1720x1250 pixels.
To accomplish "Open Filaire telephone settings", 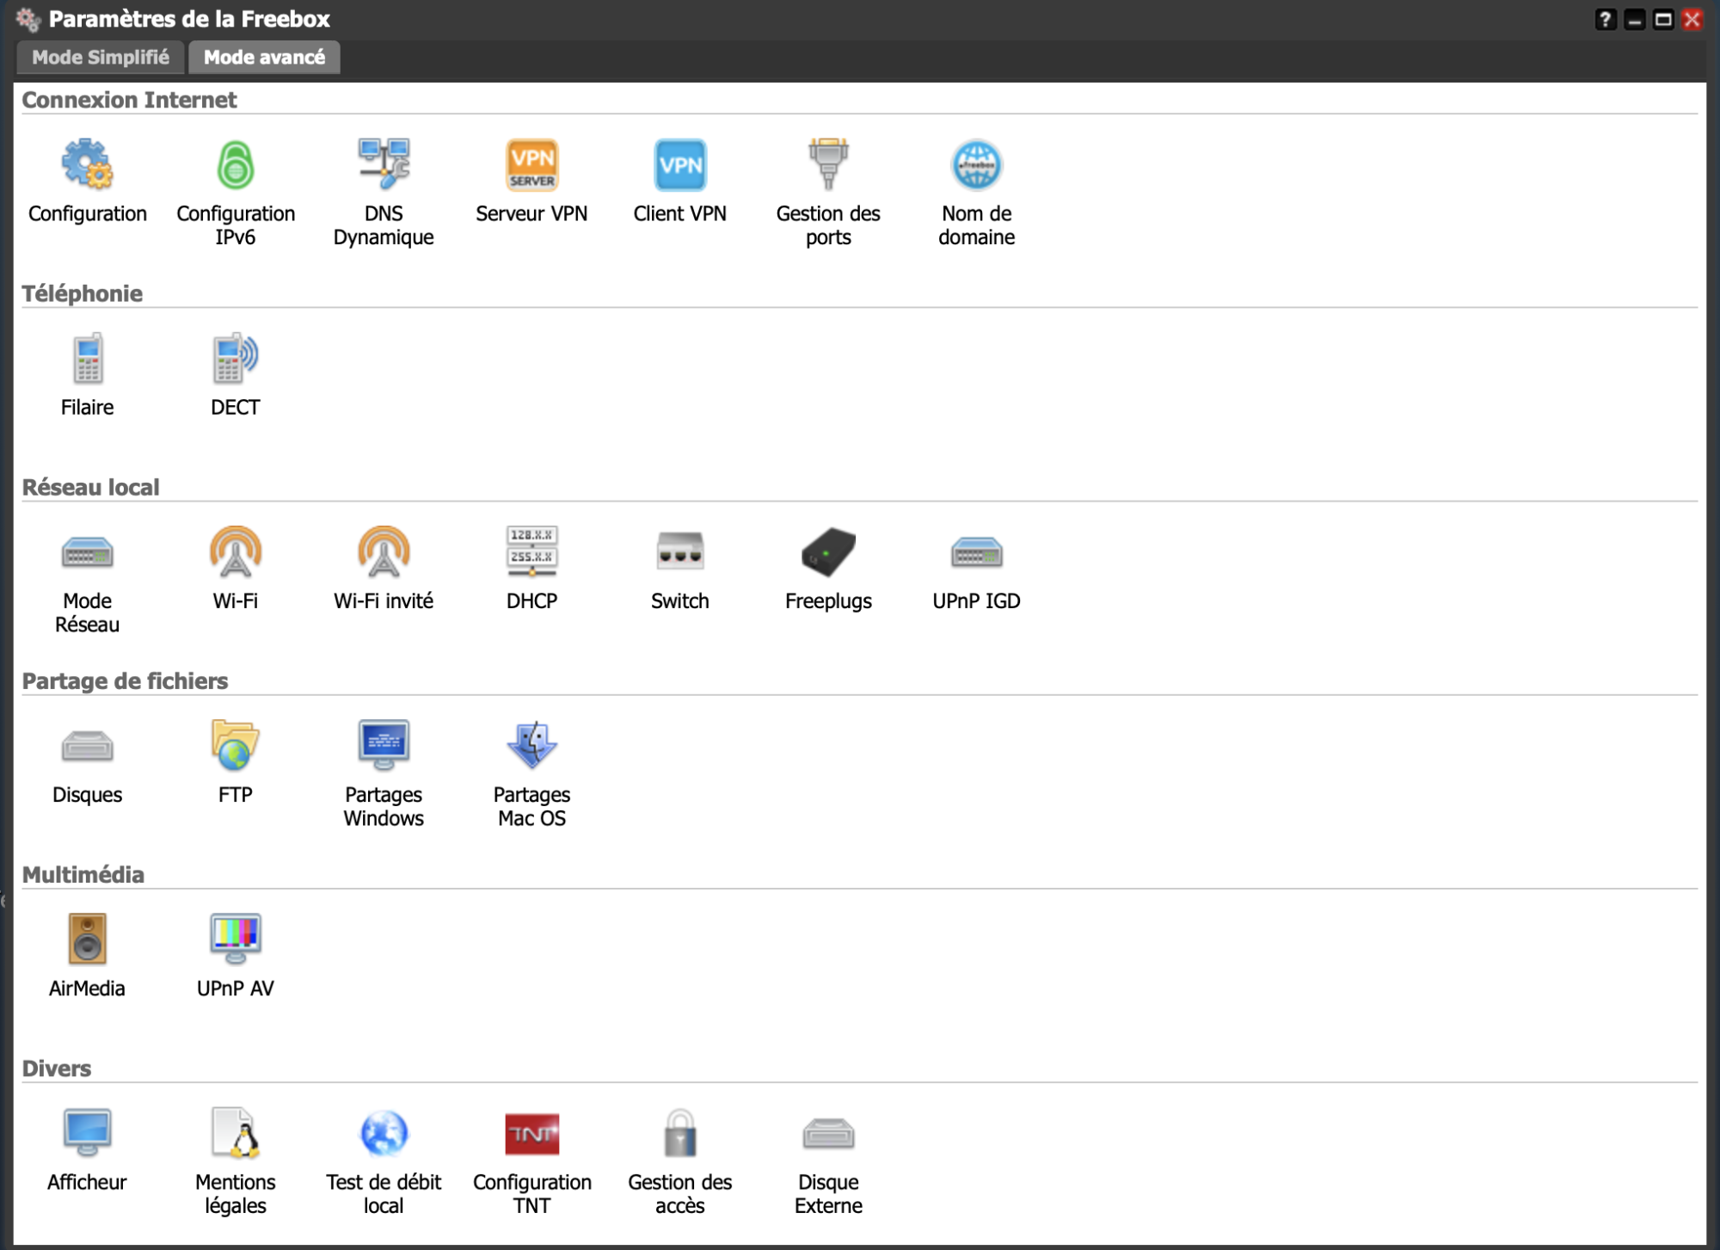I will (88, 358).
